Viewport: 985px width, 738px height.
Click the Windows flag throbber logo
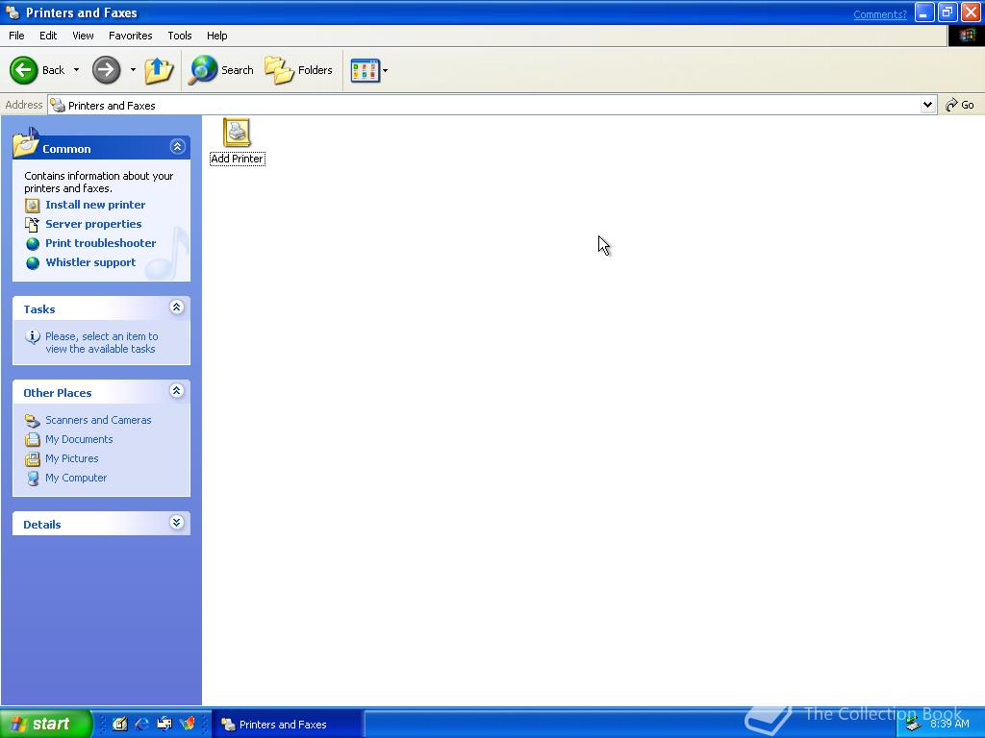coord(966,36)
